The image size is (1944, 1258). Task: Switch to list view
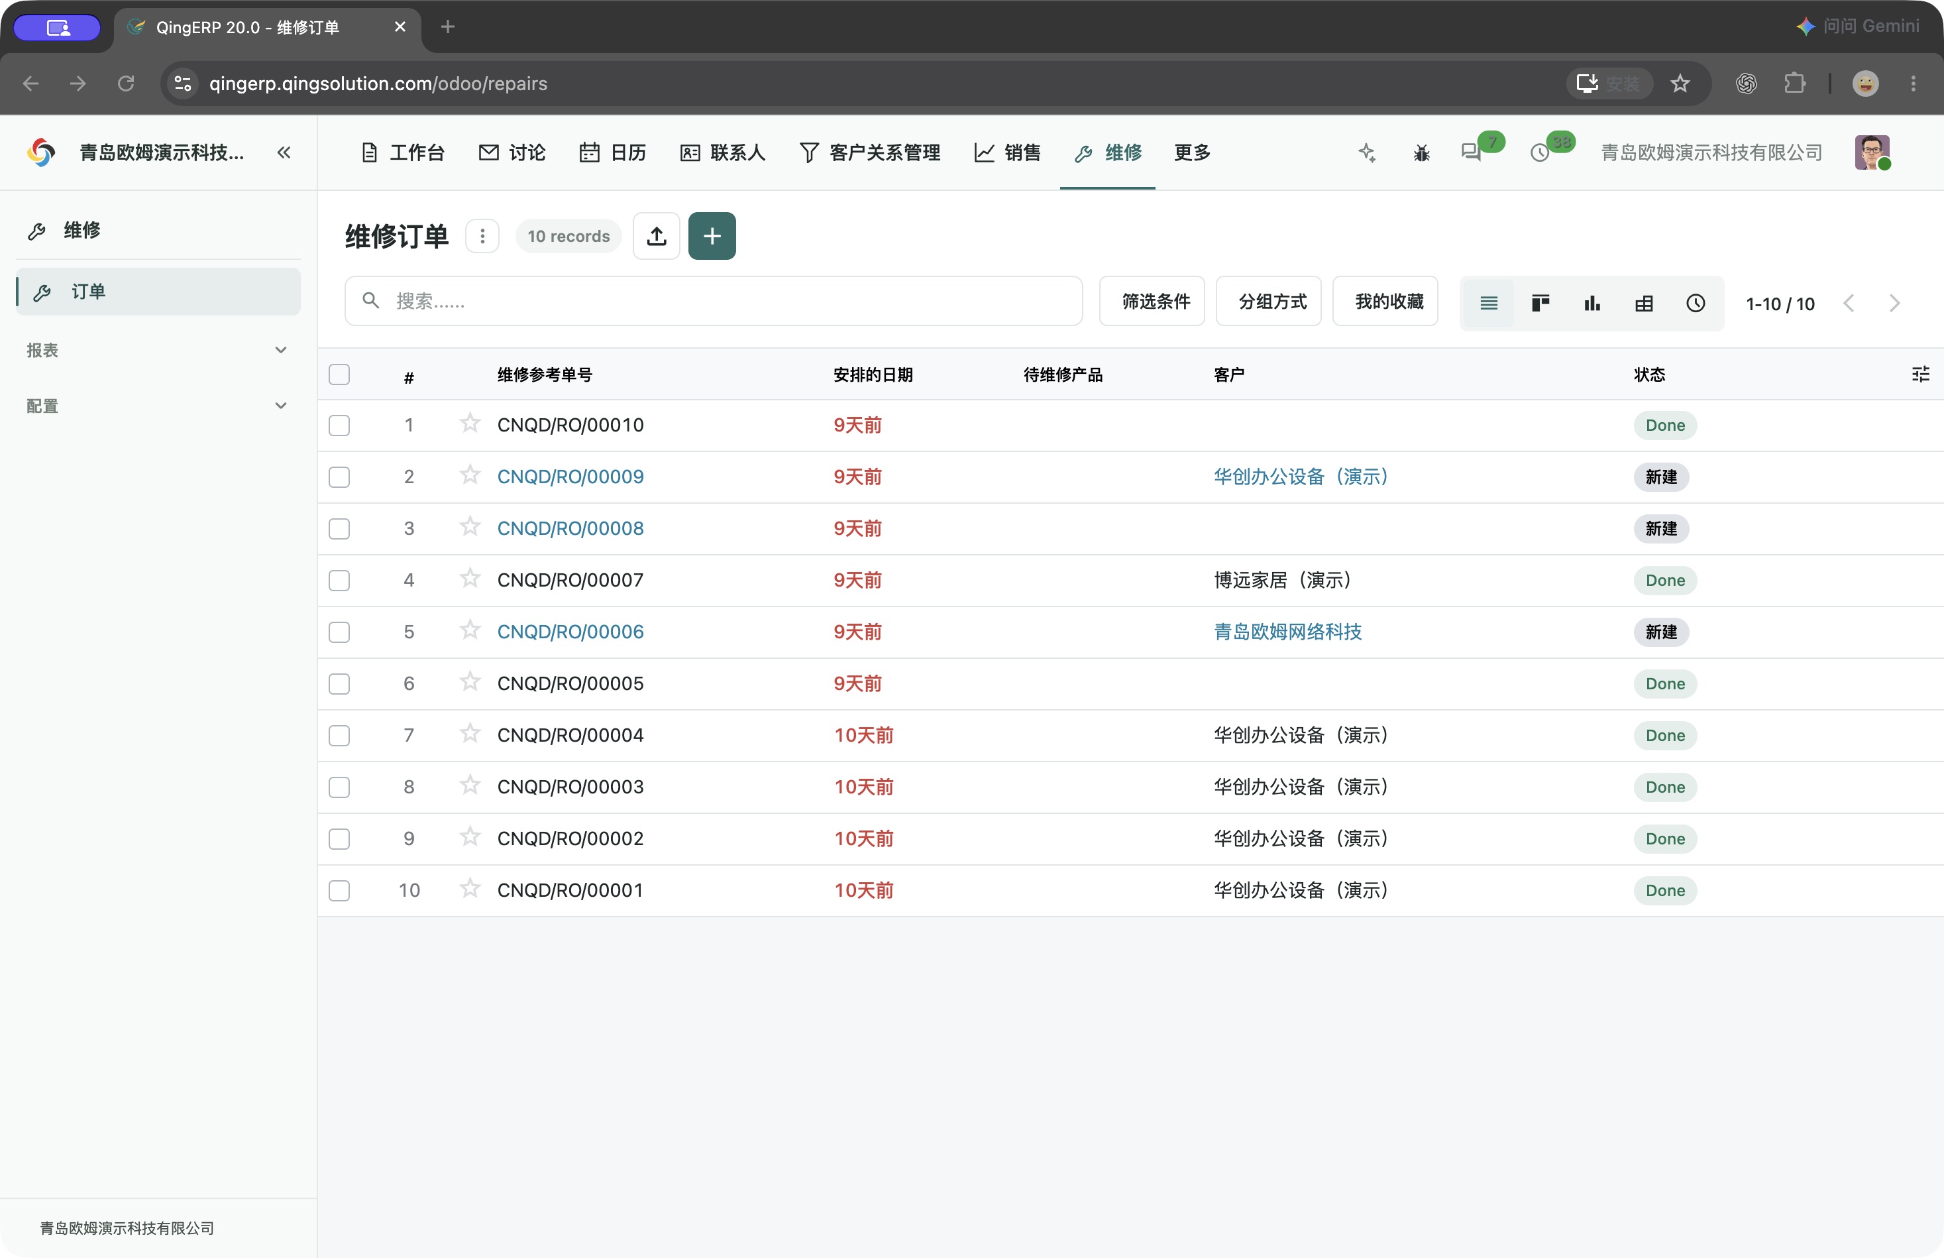(x=1488, y=303)
